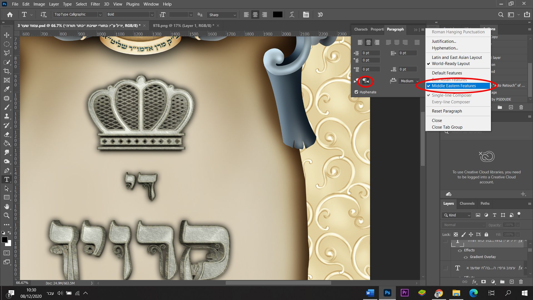This screenshot has width=533, height=300.
Task: Select the Eyedropper tool
Action: (x=7, y=89)
